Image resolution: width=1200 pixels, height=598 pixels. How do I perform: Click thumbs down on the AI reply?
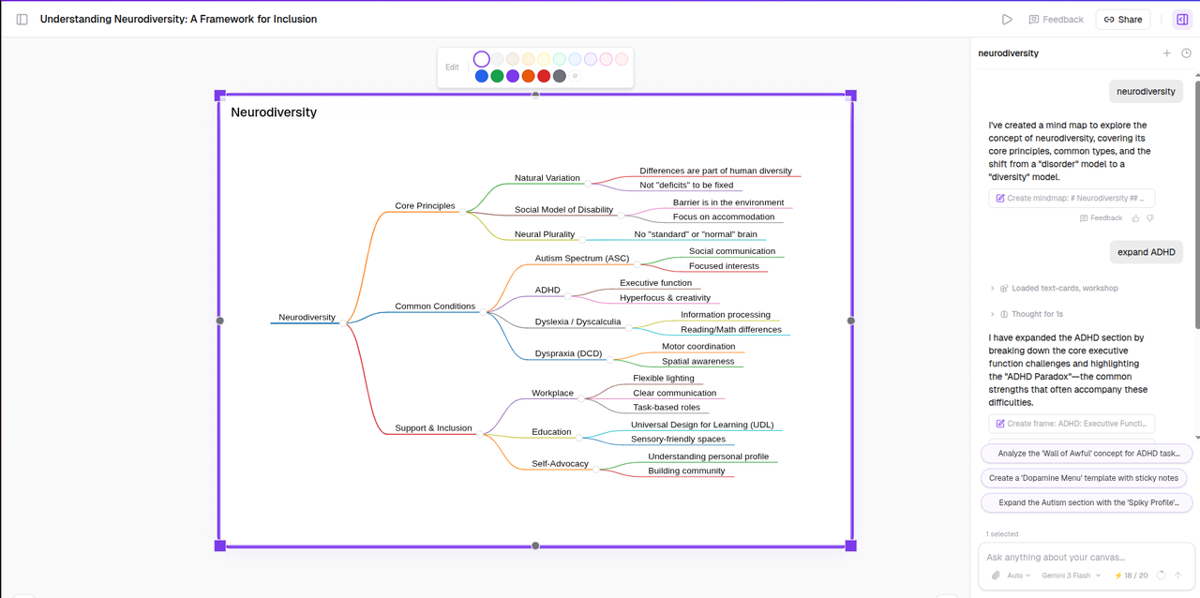pyautogui.click(x=1150, y=217)
